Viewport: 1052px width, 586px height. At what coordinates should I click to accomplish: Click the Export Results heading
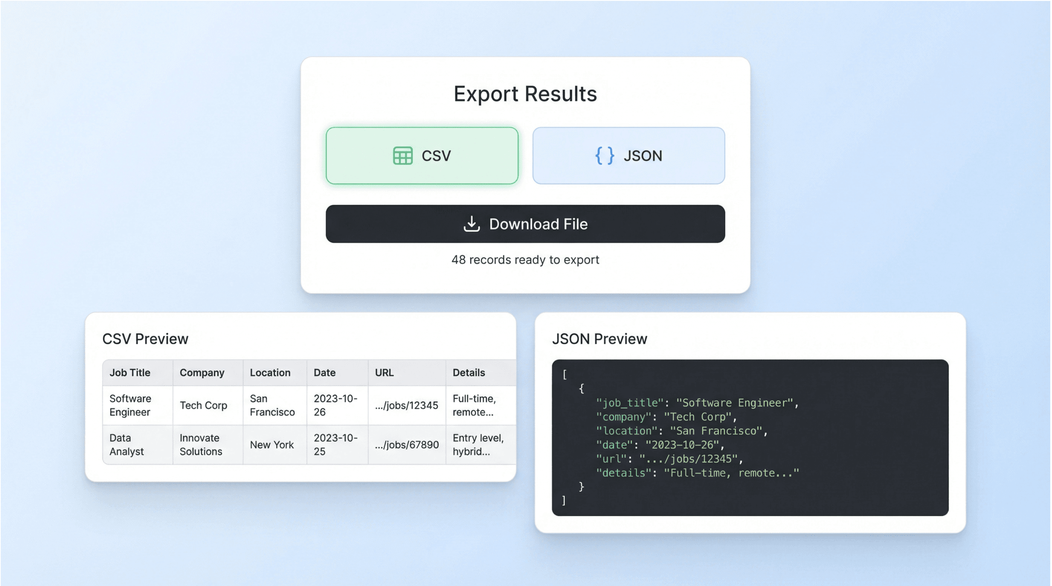525,93
